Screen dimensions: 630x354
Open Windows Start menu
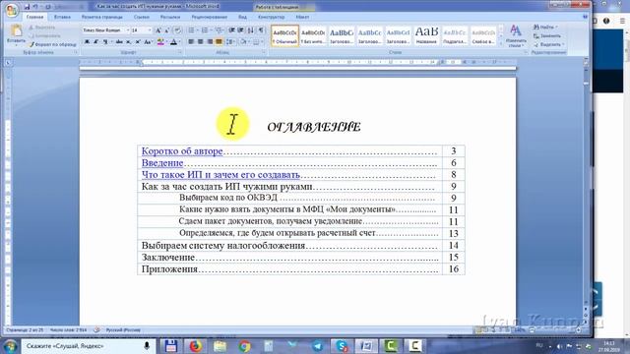(x=10, y=345)
